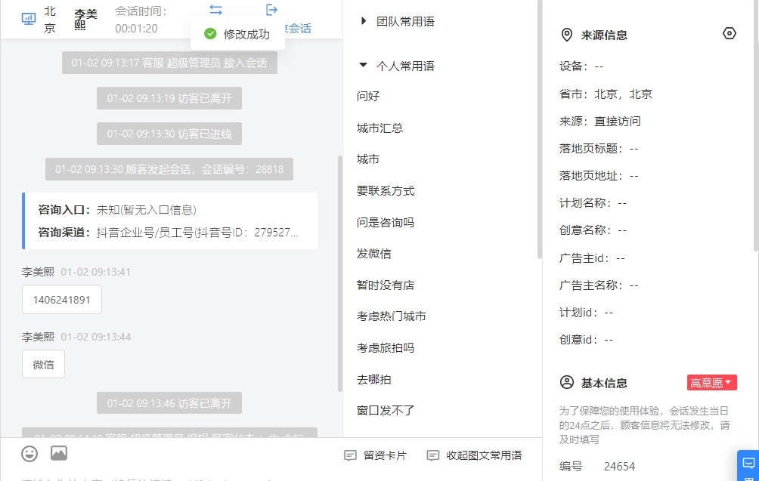Click the send image icon
Screen dimensions: 759x481
pyautogui.click(x=59, y=454)
